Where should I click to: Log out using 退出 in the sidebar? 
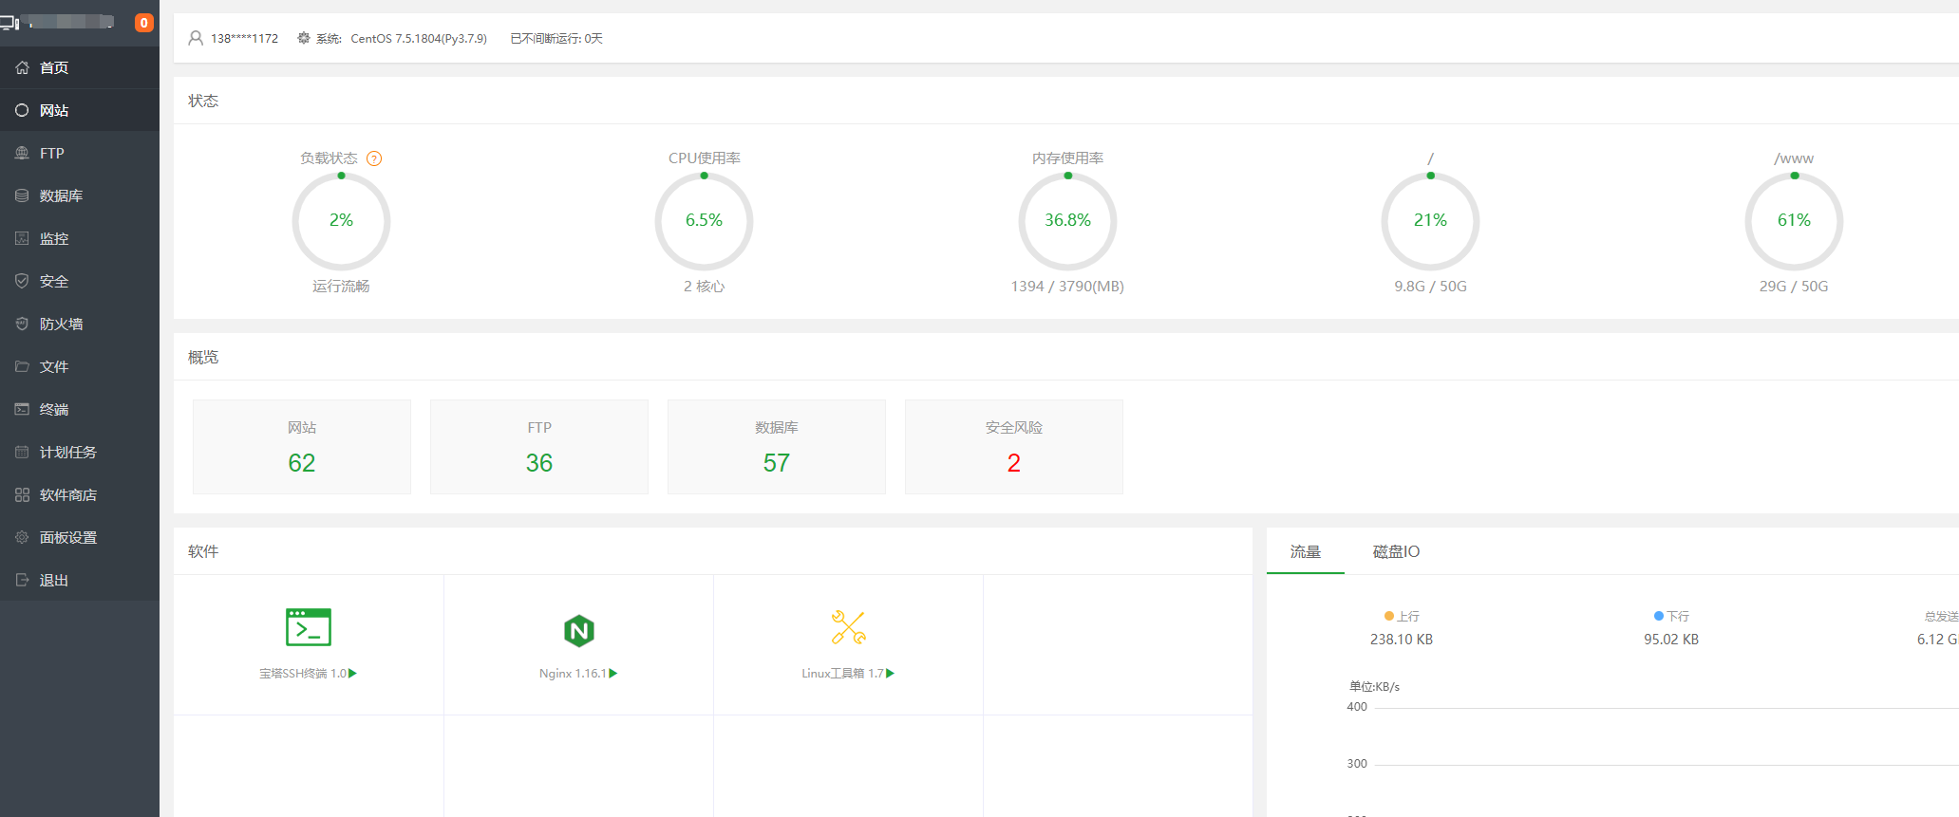54,580
